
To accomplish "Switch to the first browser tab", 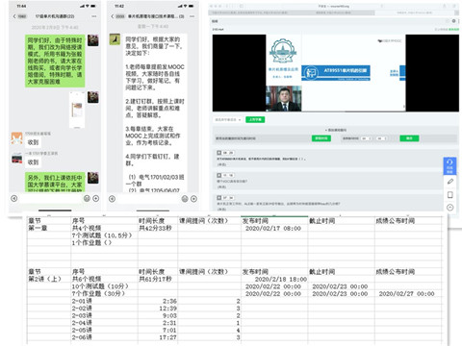I will coord(249,12).
